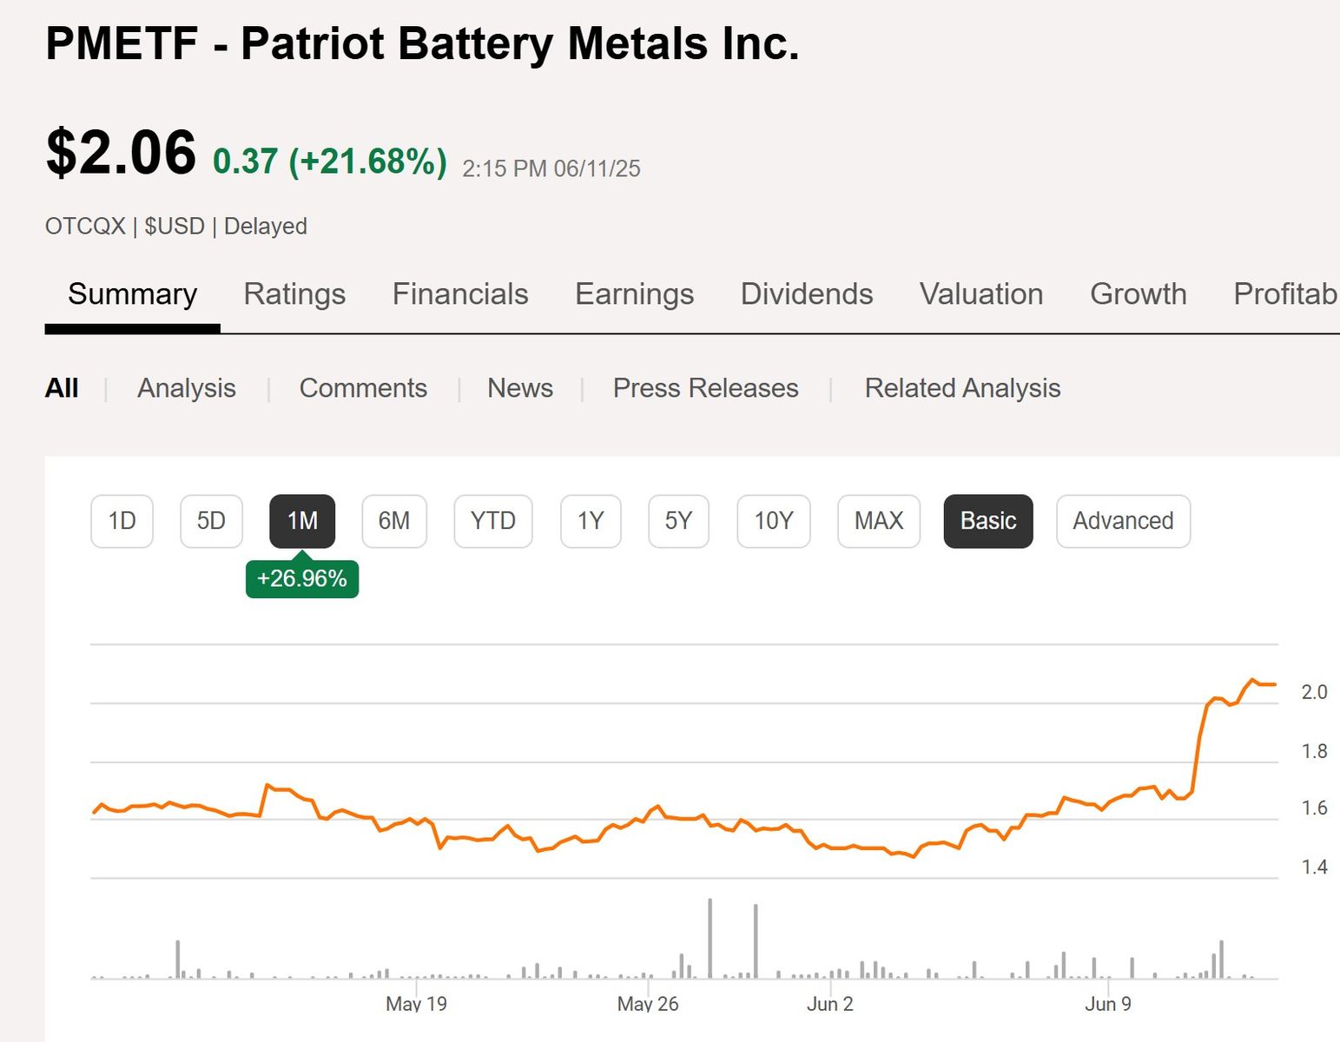Screen dimensions: 1340x1042
Task: Show MAX price history
Action: [878, 521]
